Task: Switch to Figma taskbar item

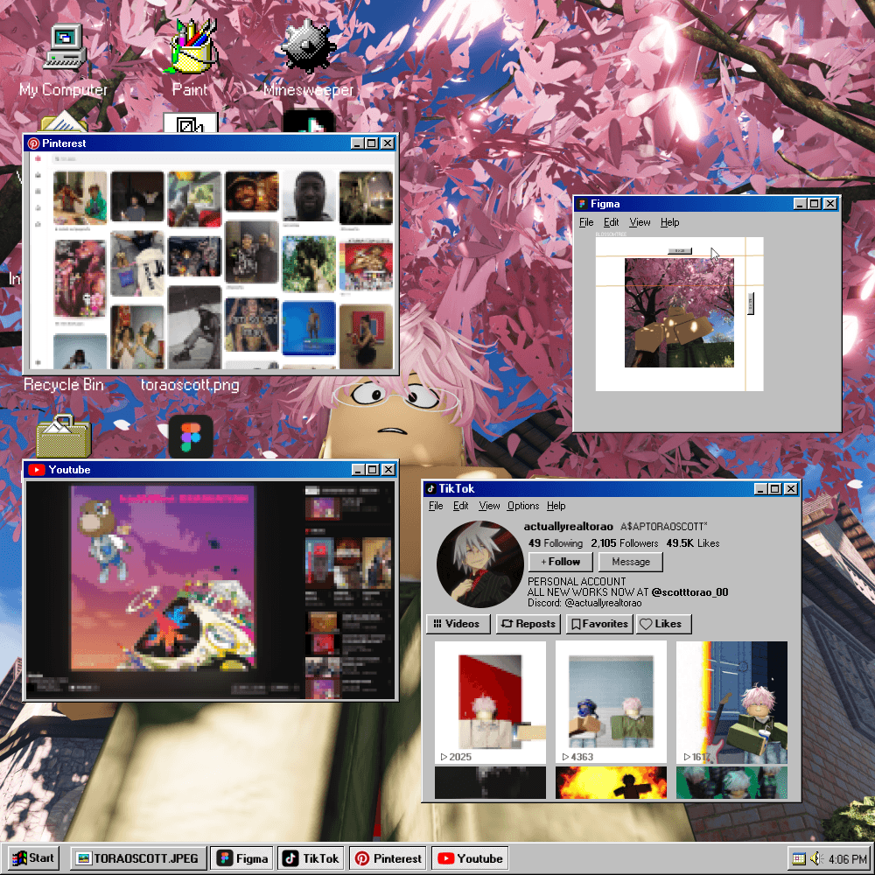Action: pyautogui.click(x=242, y=858)
